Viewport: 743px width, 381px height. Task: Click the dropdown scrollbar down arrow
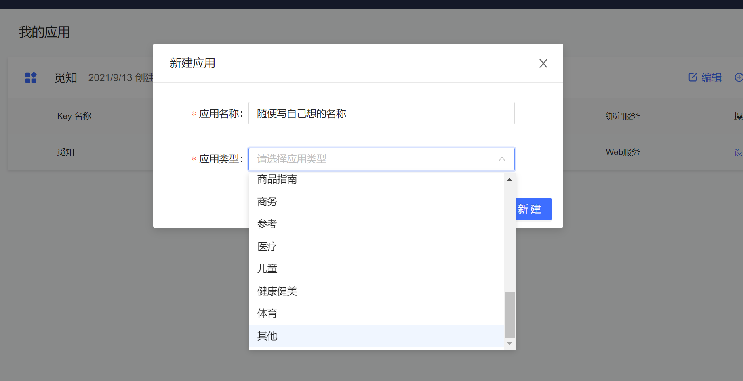pyautogui.click(x=509, y=344)
